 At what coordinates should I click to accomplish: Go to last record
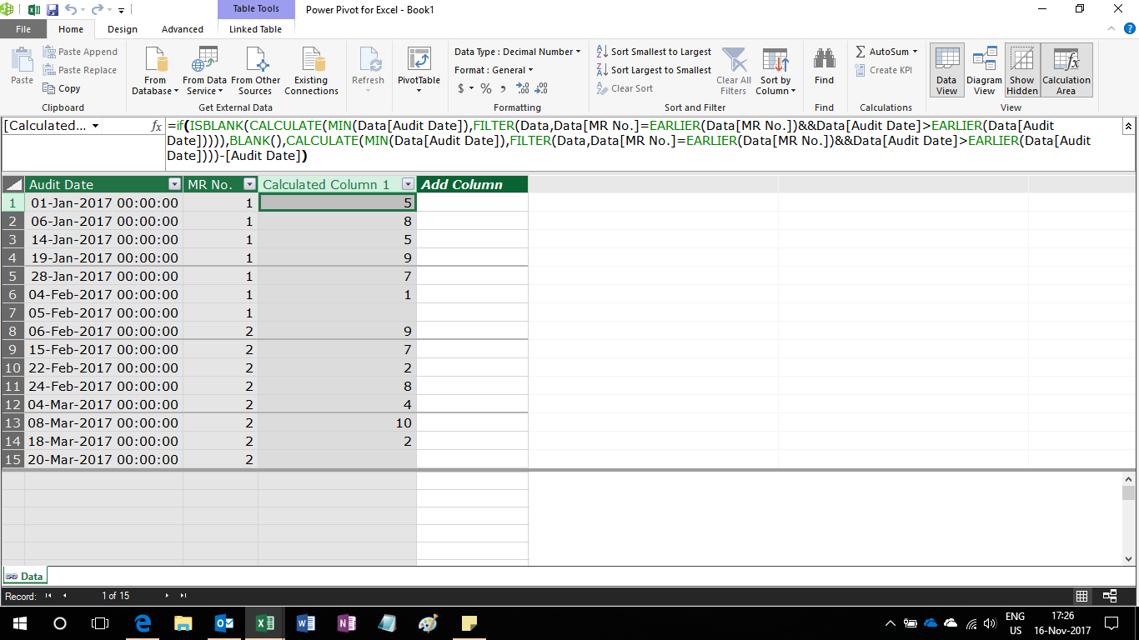[x=183, y=596]
